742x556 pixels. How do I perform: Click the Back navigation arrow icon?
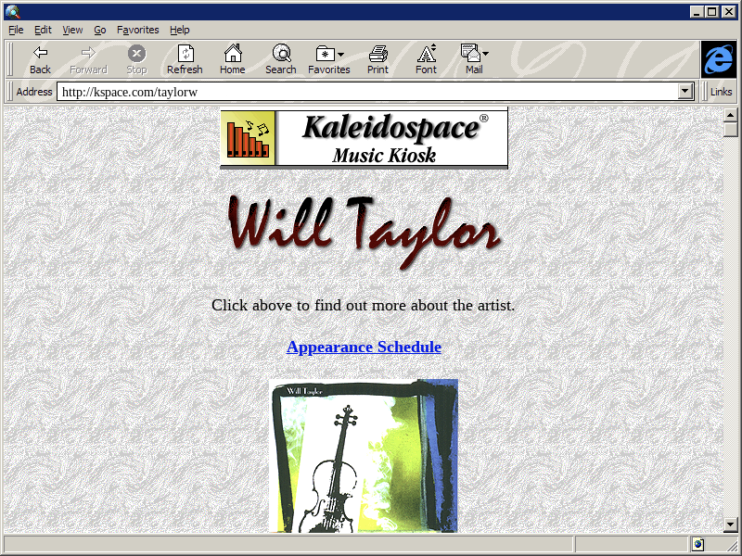coord(40,54)
